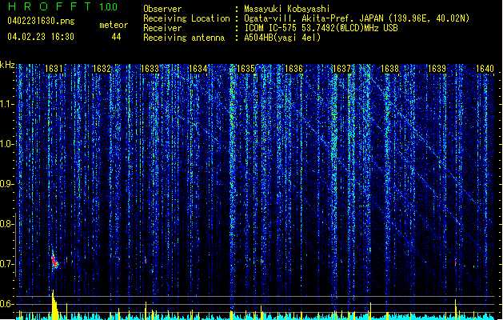
Task: Click the 'meteor' label above the count
Action: 114,25
